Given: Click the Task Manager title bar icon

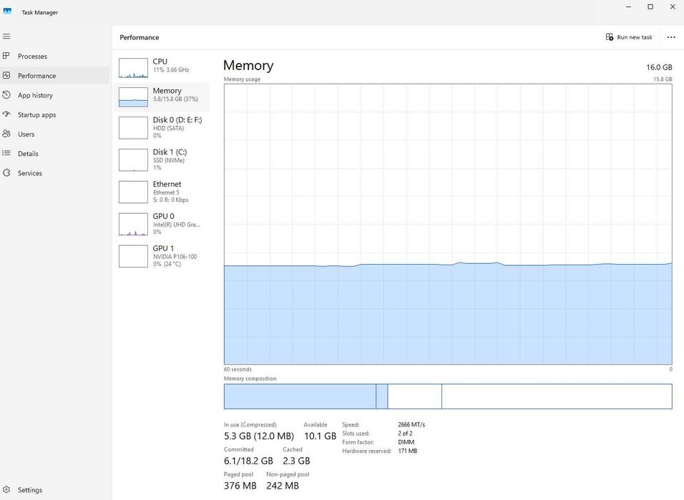Looking at the screenshot, I should (x=7, y=11).
